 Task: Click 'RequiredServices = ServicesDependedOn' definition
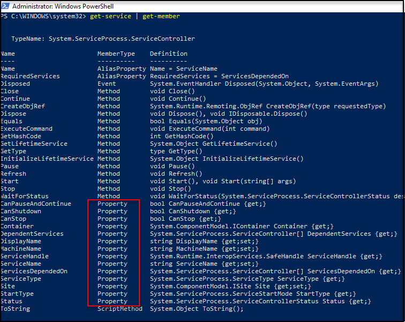coord(219,76)
